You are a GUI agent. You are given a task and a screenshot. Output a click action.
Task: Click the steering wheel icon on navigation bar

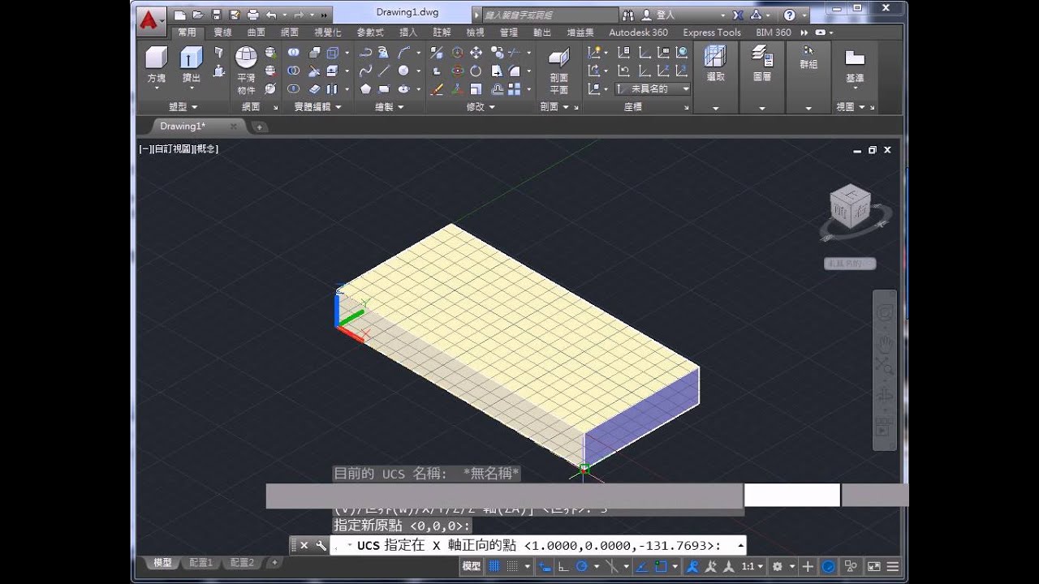click(x=884, y=312)
